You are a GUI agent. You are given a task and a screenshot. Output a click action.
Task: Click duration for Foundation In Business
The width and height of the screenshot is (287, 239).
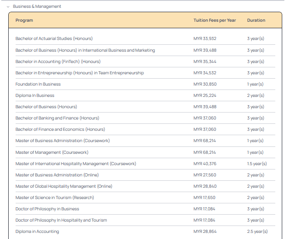pos(255,84)
